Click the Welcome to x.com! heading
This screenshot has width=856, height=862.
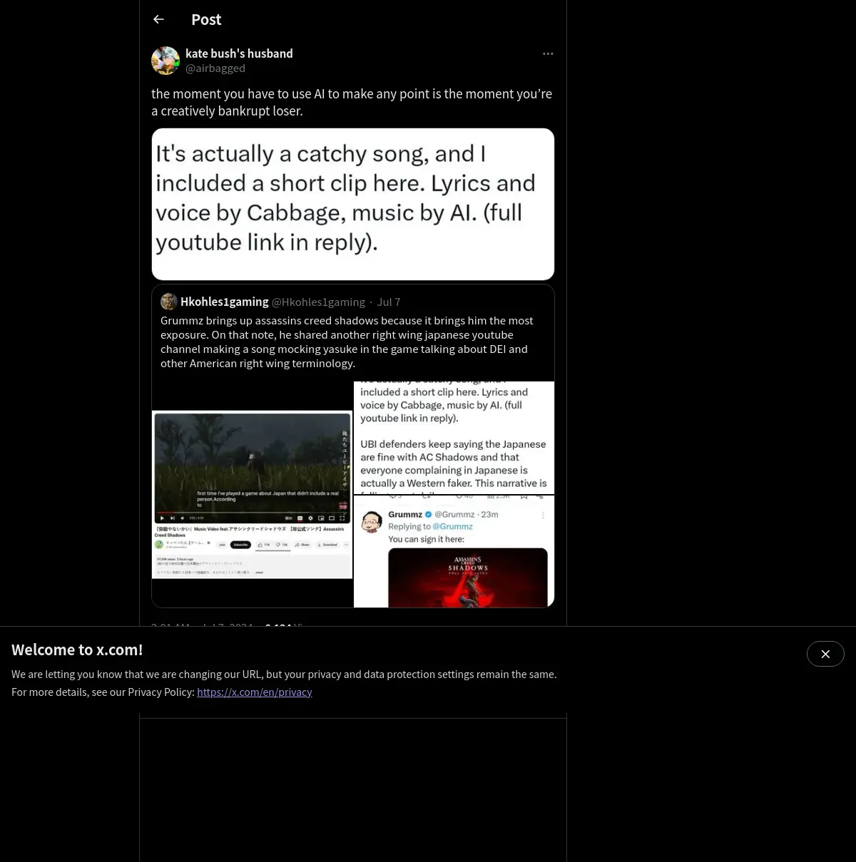pos(77,650)
